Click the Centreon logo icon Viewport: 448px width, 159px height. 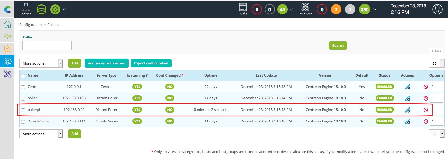pyautogui.click(x=7, y=10)
